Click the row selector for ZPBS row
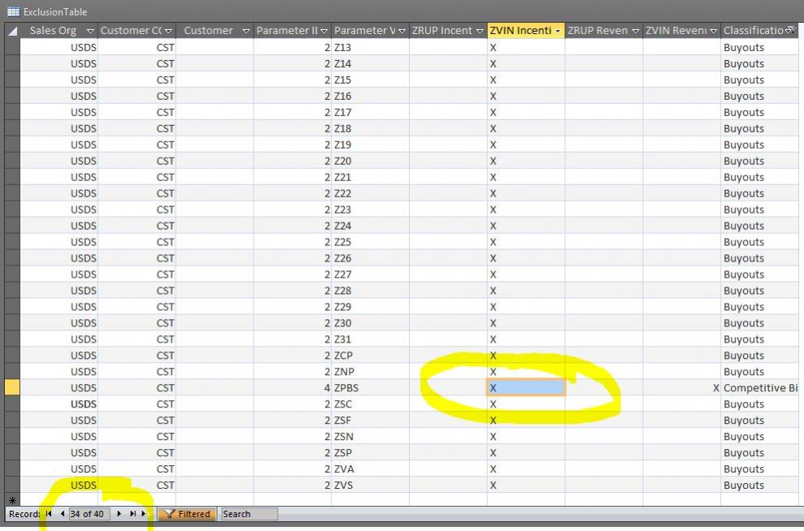804x531 pixels. pos(12,387)
